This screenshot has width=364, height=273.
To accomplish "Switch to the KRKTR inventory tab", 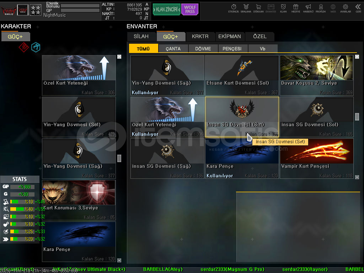I will tap(200, 37).
